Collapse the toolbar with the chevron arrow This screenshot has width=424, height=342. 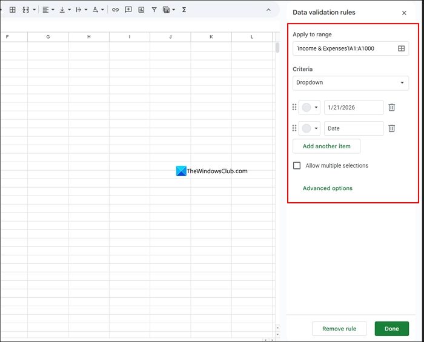click(268, 10)
